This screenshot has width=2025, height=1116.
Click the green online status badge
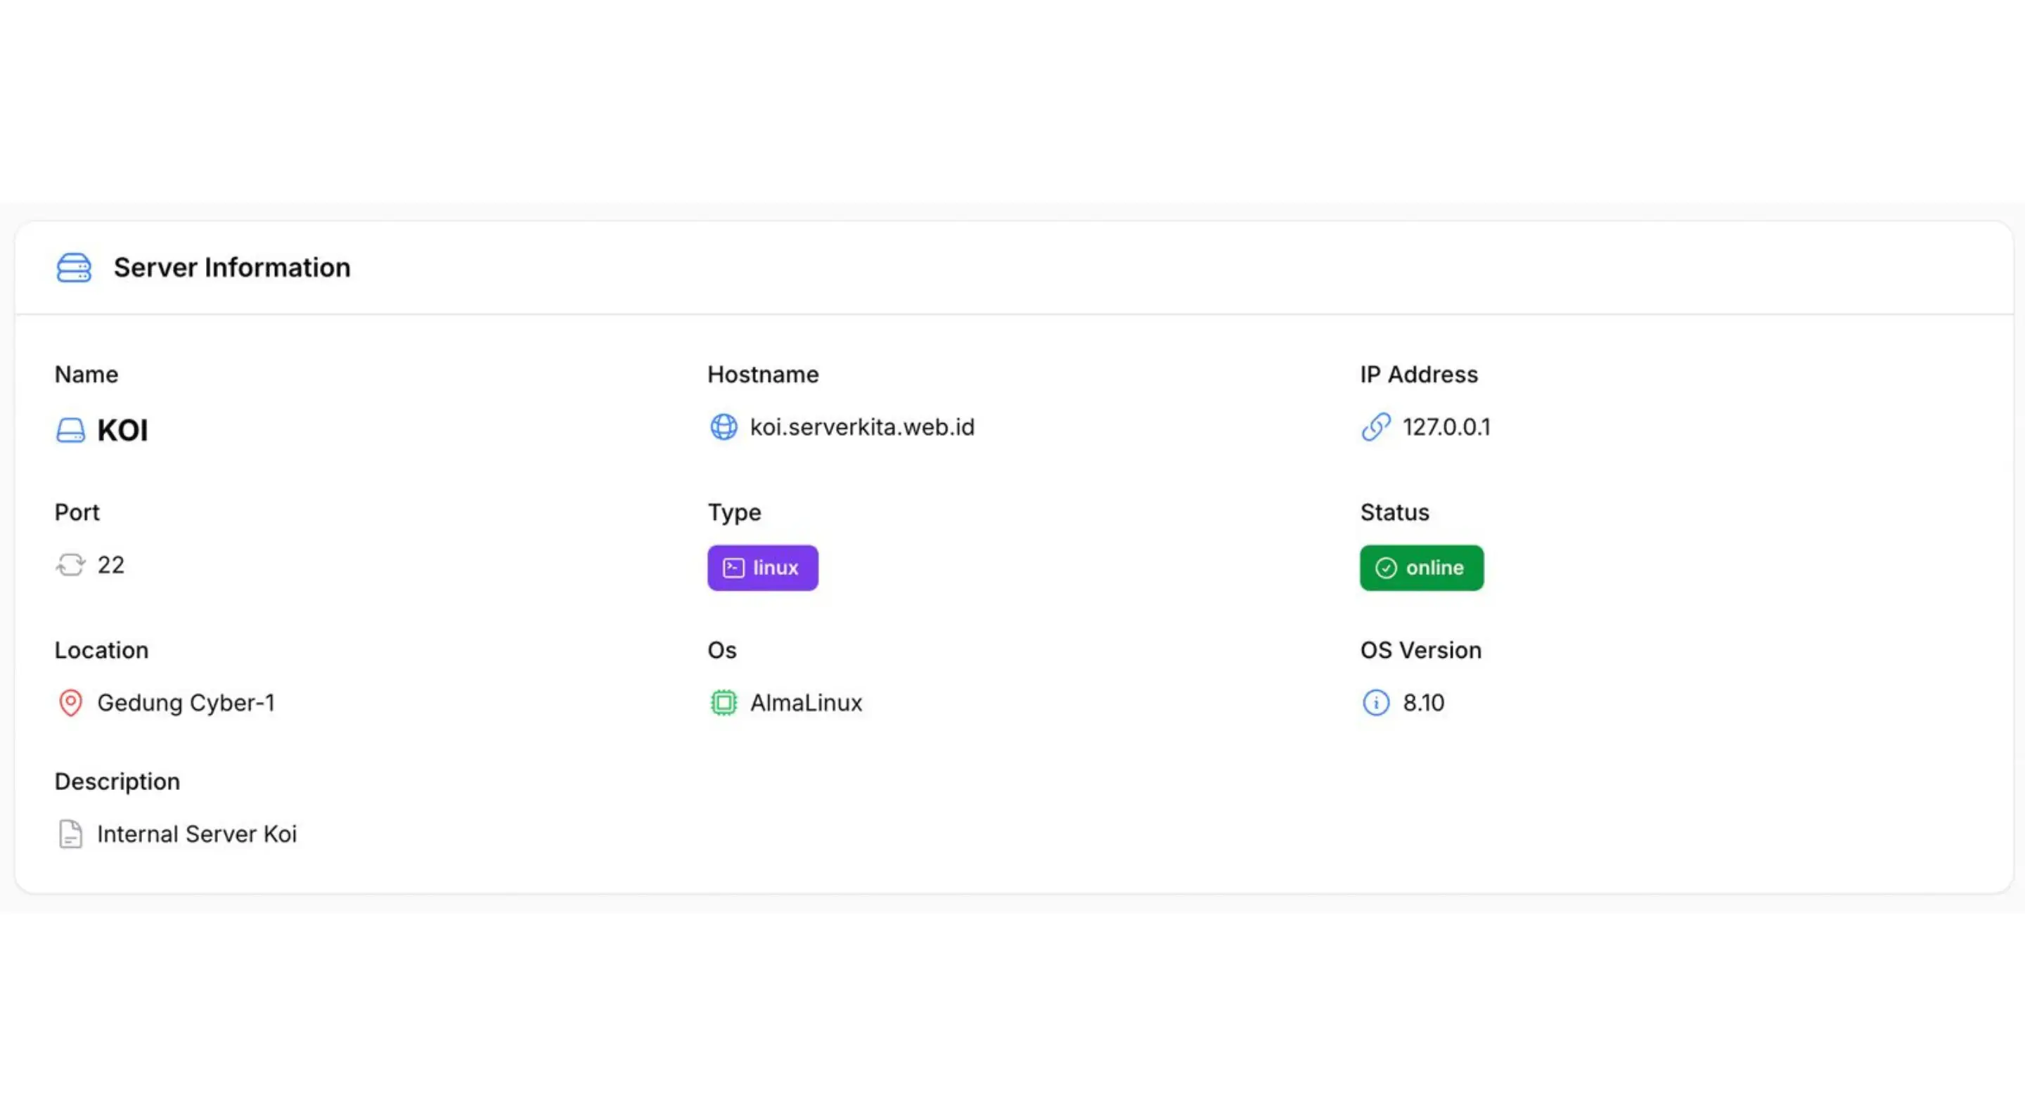[x=1420, y=567]
